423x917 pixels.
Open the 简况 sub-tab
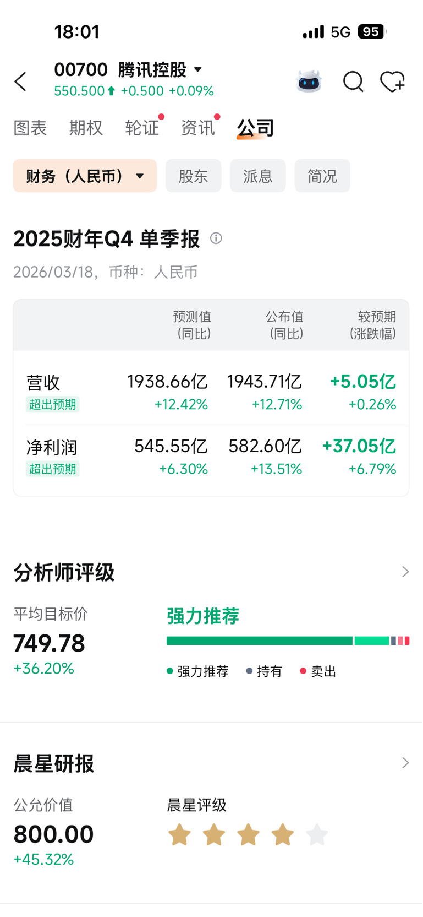[322, 176]
